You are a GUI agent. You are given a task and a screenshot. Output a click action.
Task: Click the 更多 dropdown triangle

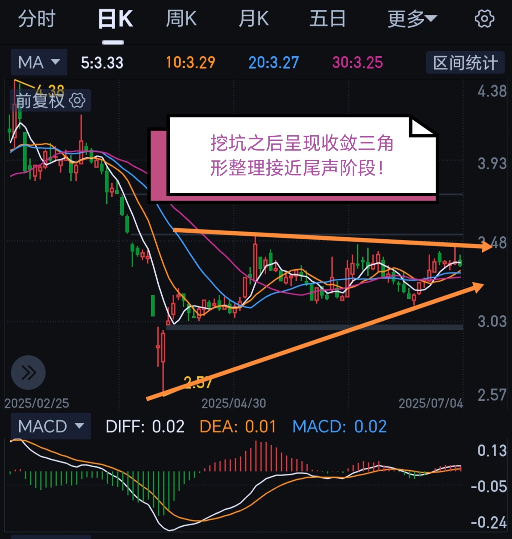coord(431,18)
